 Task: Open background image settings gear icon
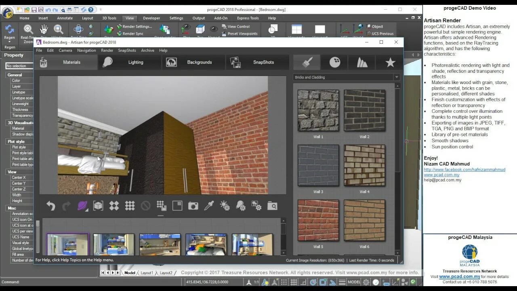256,206
